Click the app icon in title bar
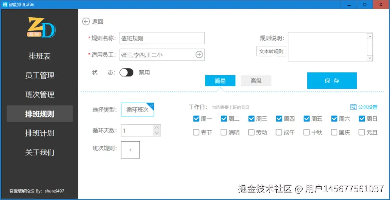This screenshot has width=390, height=200. (x=5, y=4)
